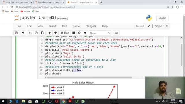Reload the current page
Screen dimensions: 185x104
point(12,7)
